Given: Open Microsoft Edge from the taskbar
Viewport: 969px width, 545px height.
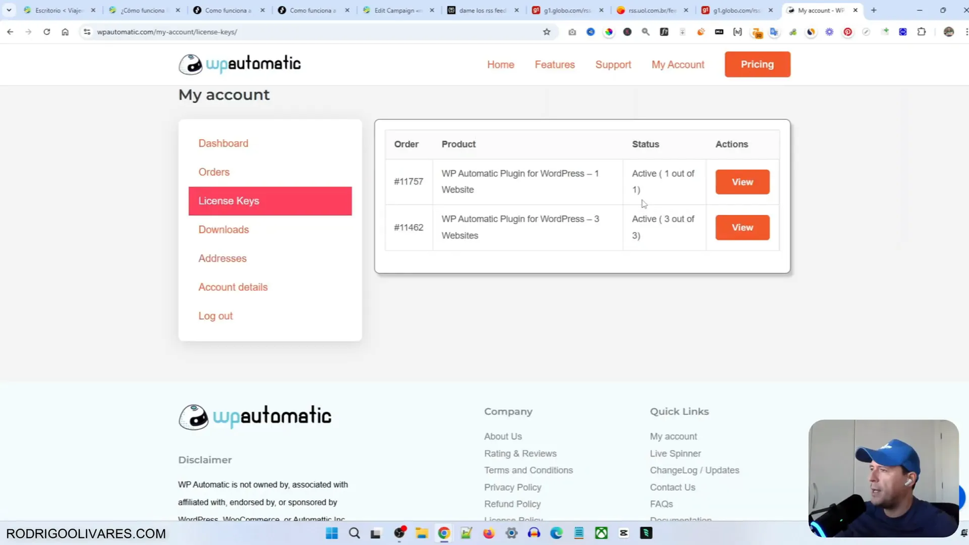Looking at the screenshot, I should coord(556,533).
